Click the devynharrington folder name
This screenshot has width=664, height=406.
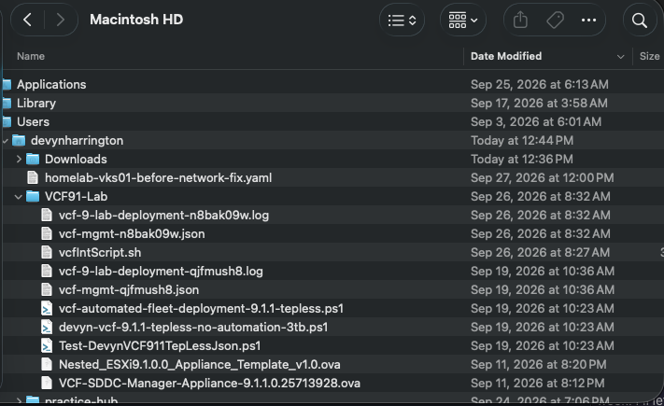(78, 141)
